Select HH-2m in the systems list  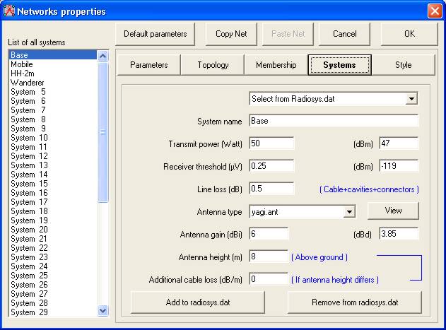53,73
